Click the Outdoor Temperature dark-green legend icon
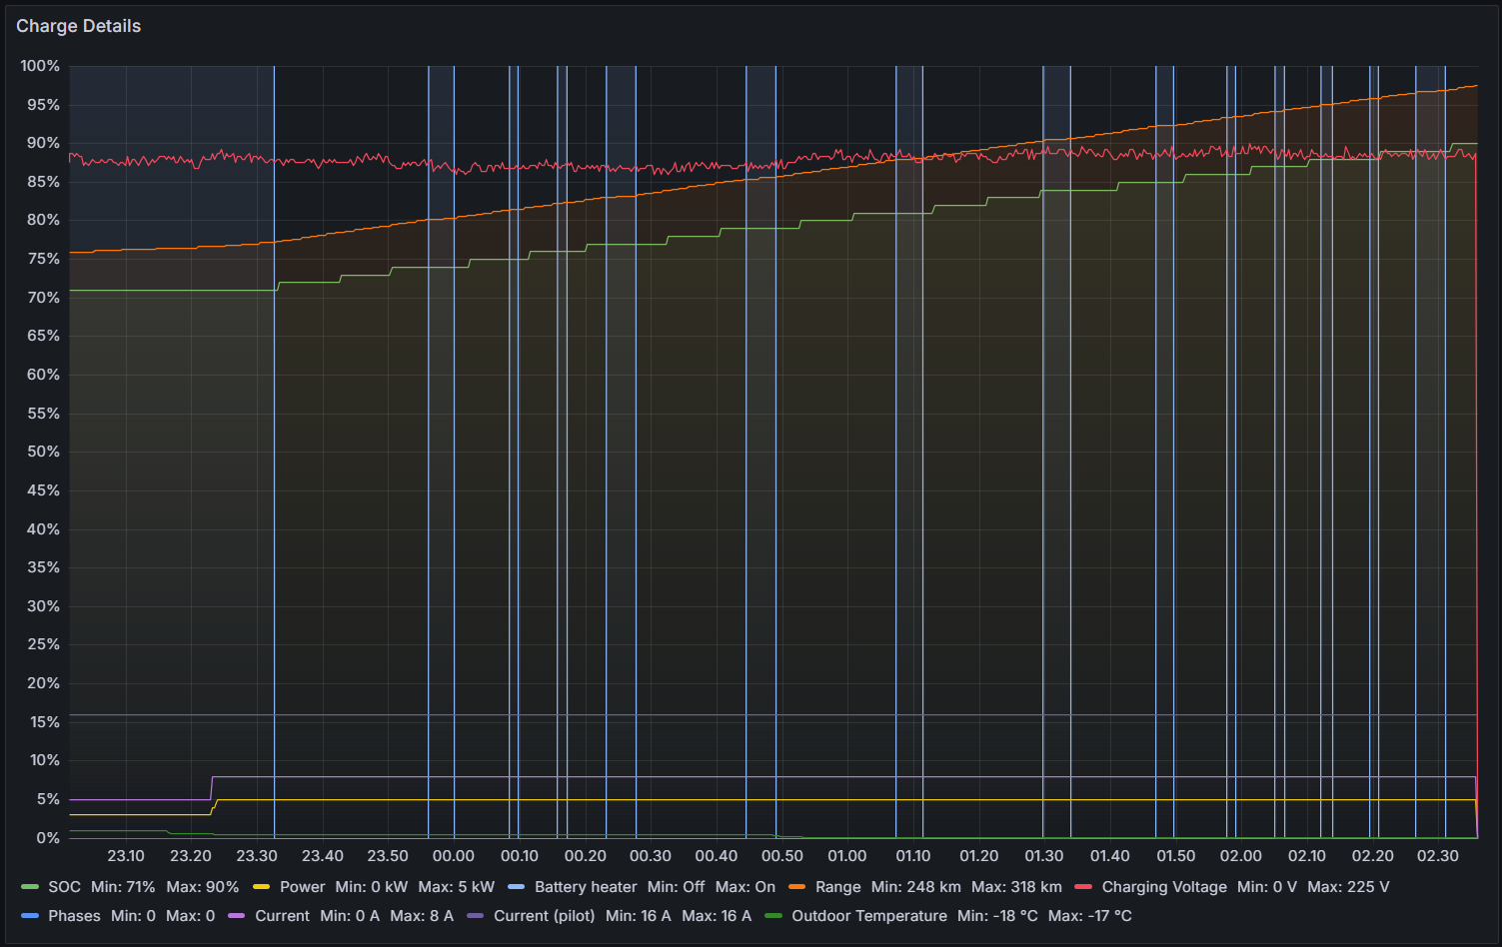The width and height of the screenshot is (1502, 947). click(x=773, y=916)
